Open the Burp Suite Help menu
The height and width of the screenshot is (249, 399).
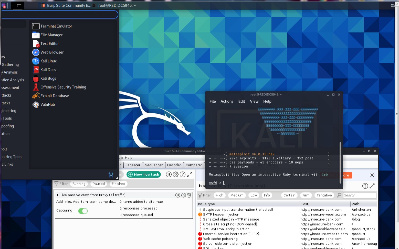coord(129,158)
